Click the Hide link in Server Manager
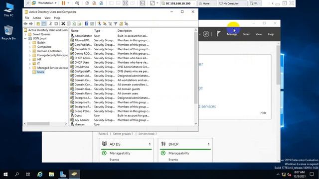The width and height of the screenshot is (319, 179). pyautogui.click(x=263, y=113)
